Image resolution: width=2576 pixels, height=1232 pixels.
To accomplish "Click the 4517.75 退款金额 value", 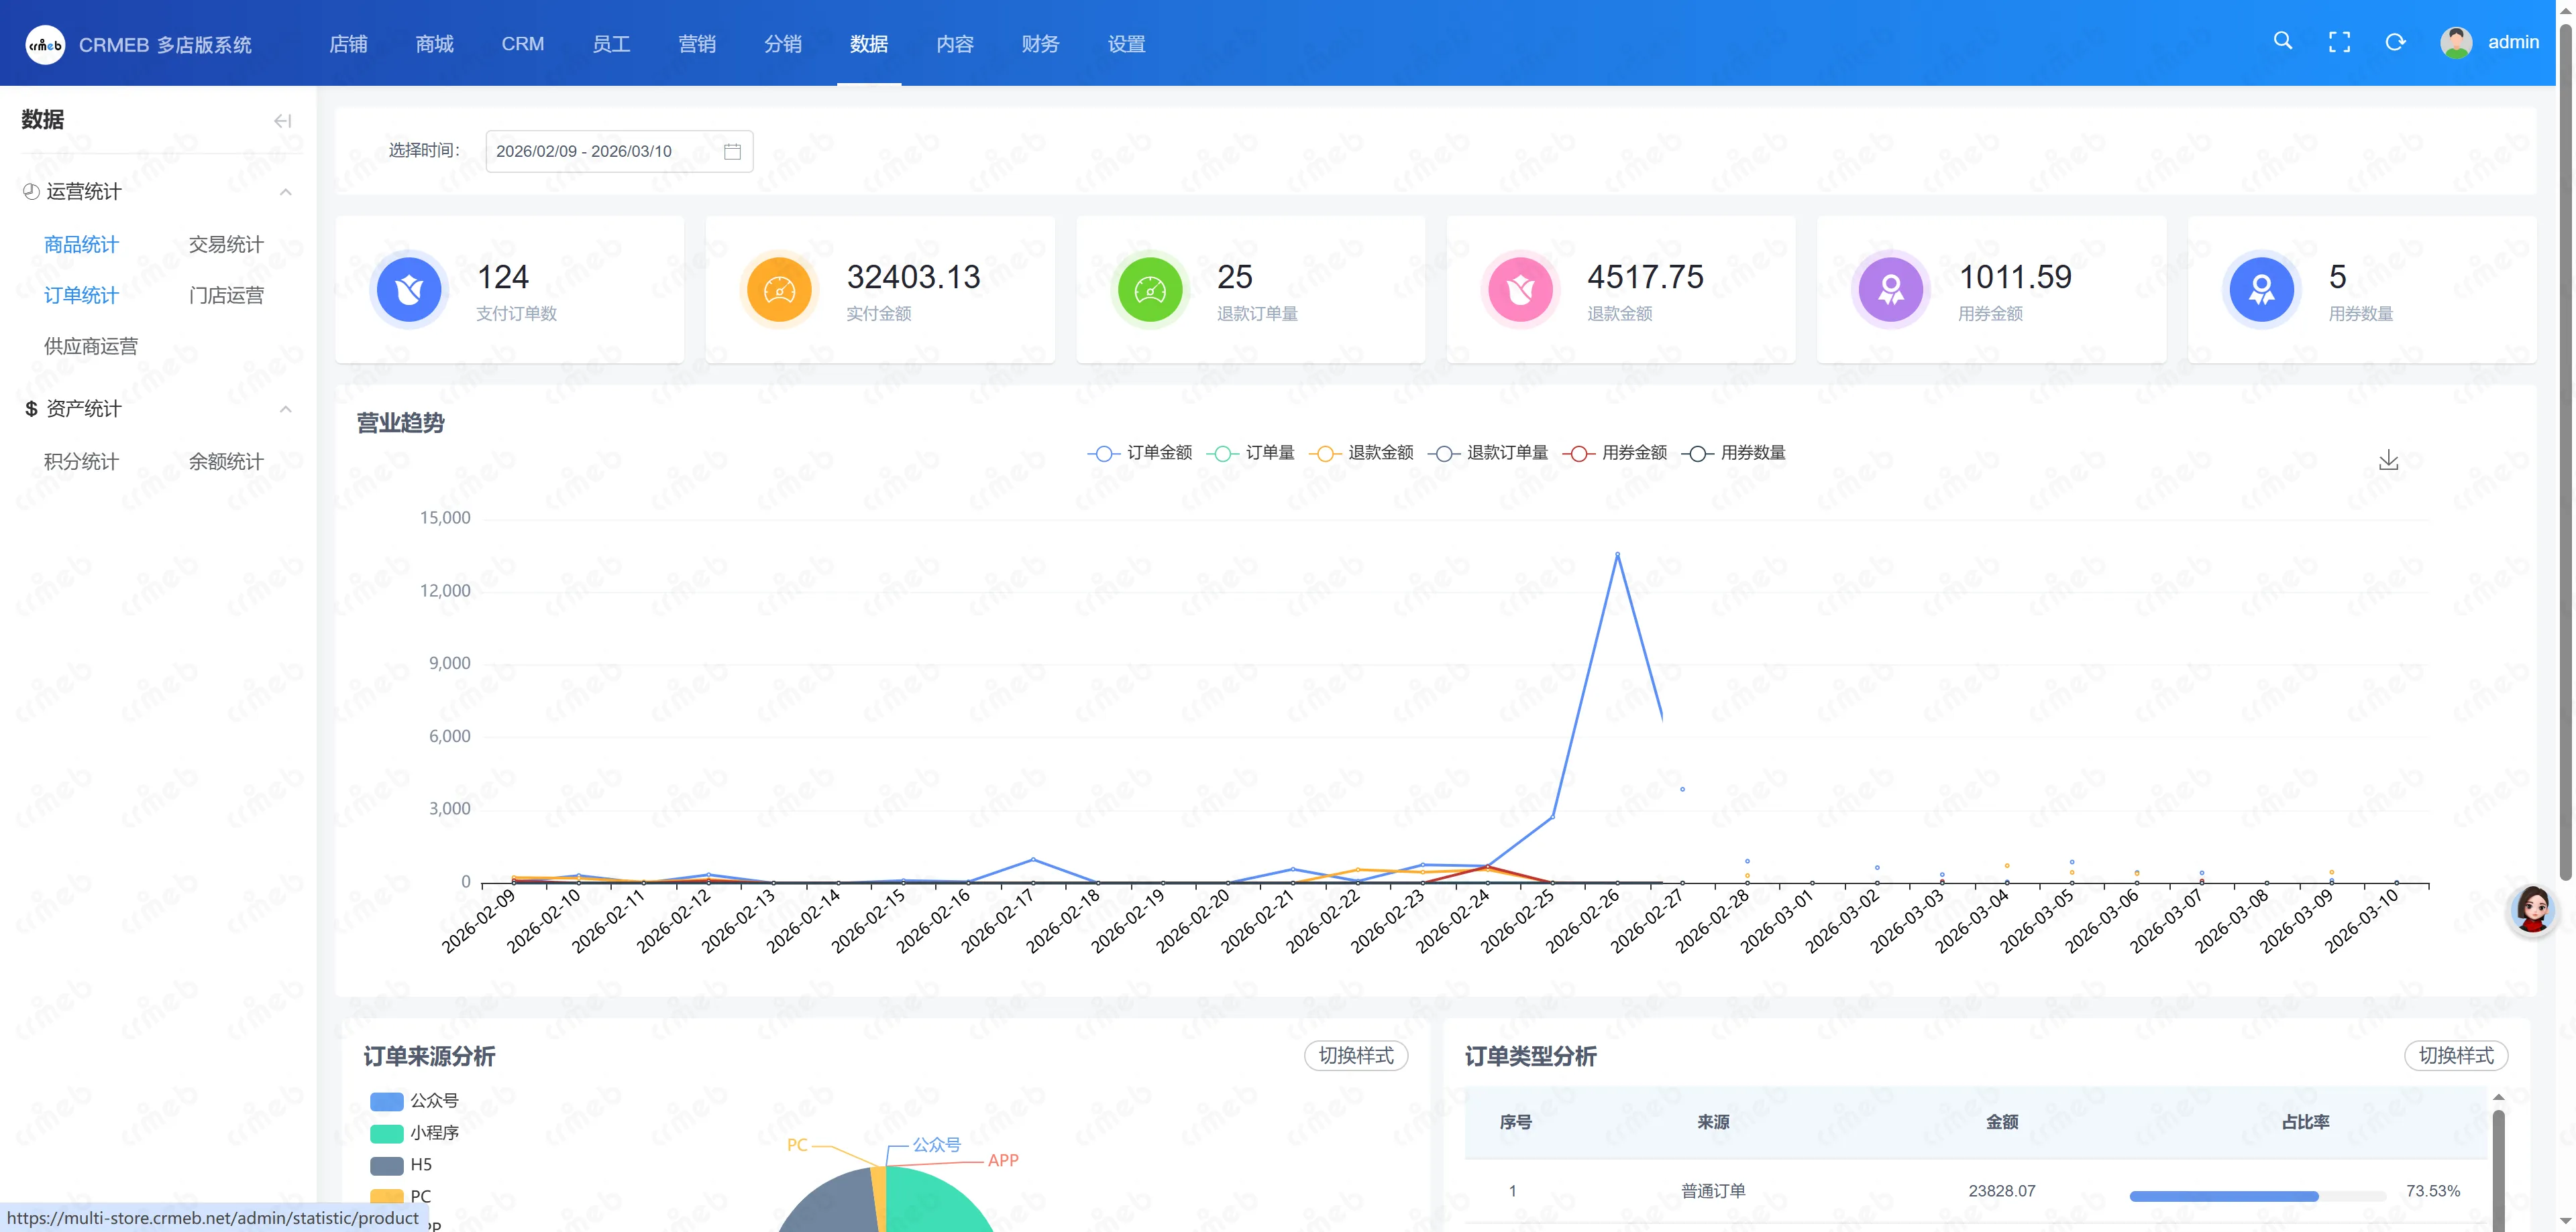I will 1645,277.
